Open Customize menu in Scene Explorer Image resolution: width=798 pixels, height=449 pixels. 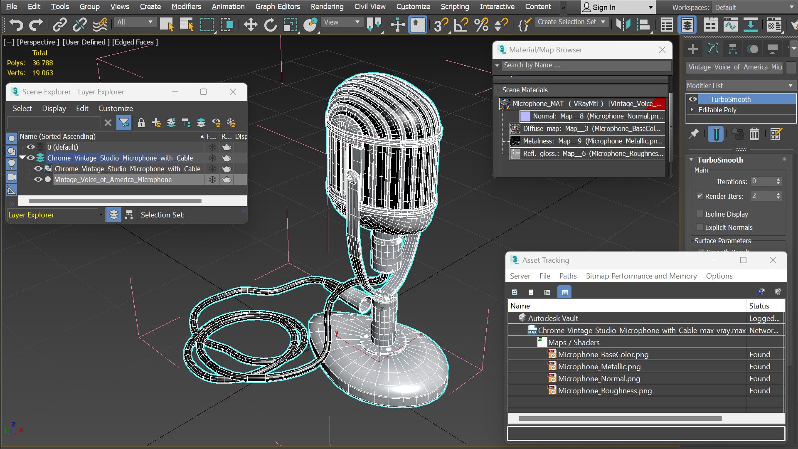[116, 108]
